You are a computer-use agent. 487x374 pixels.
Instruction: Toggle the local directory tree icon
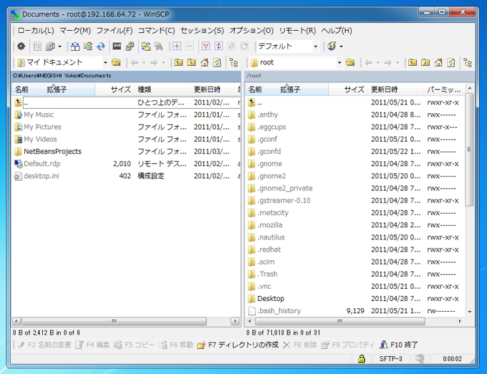pyautogui.click(x=233, y=62)
